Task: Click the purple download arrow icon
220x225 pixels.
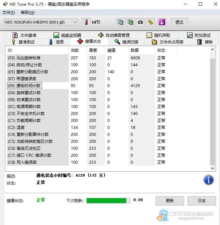Action: tap(162, 22)
